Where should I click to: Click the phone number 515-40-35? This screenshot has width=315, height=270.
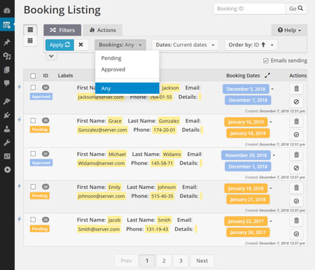(x=162, y=196)
